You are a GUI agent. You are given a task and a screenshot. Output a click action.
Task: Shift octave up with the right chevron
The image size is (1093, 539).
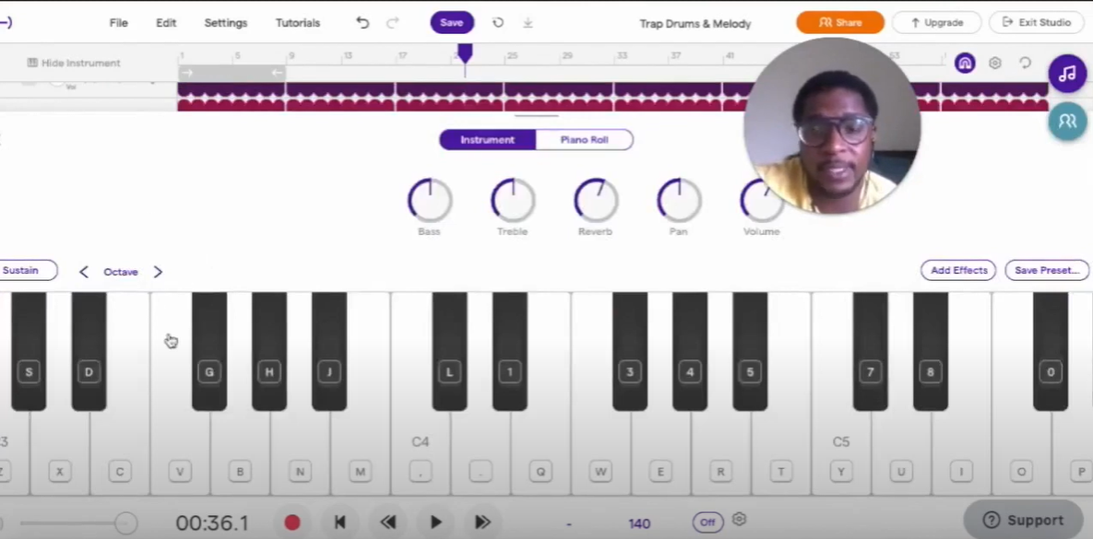tap(157, 272)
